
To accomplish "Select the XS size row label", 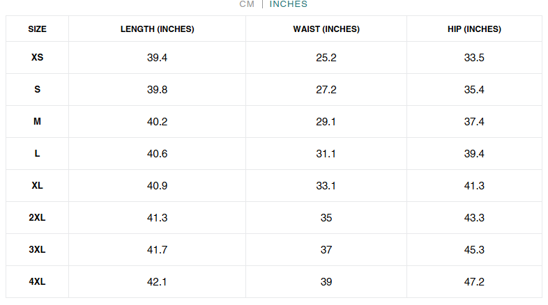I will click(38, 57).
